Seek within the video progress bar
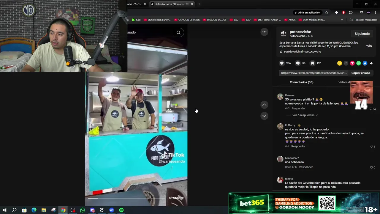380x214 pixels. pyautogui.click(x=126, y=198)
